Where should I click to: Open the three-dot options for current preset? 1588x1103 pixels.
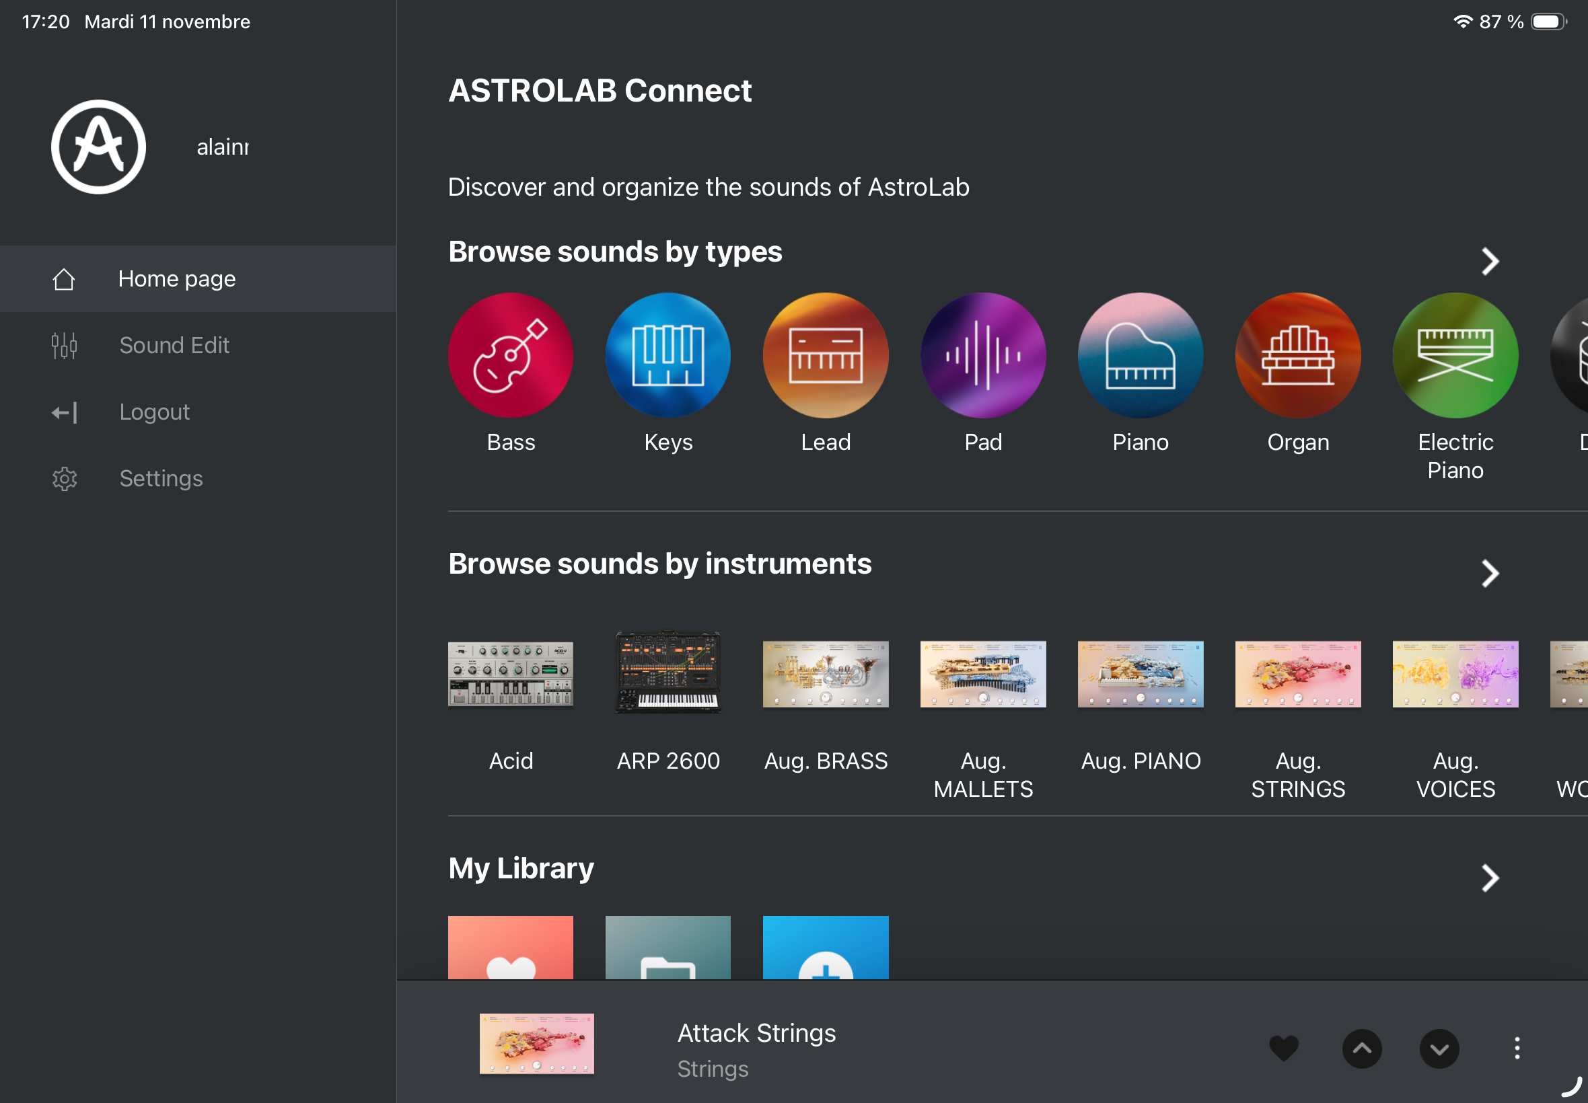coord(1517,1049)
